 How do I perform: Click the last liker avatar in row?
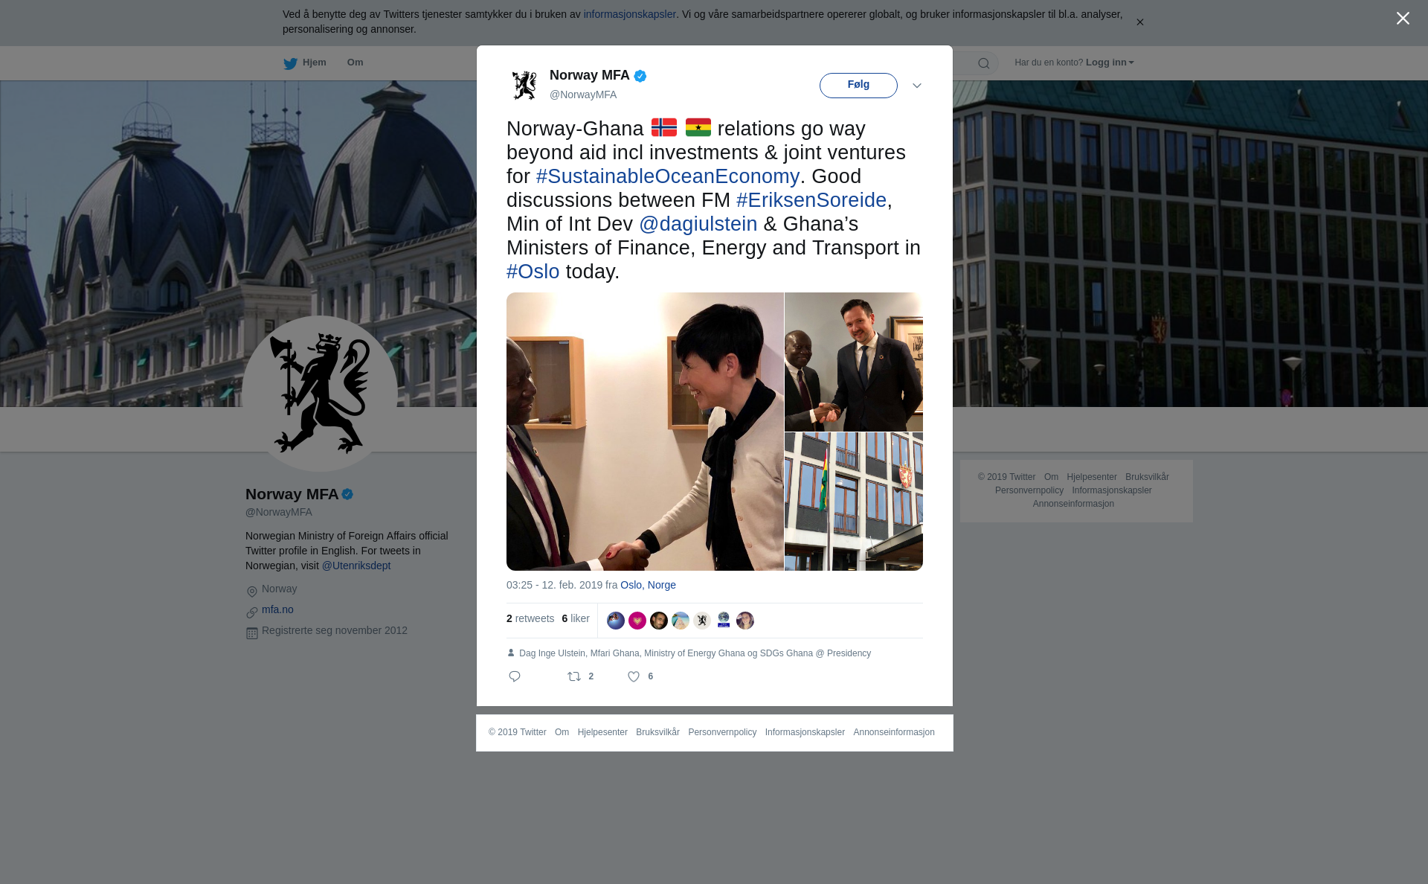[745, 621]
